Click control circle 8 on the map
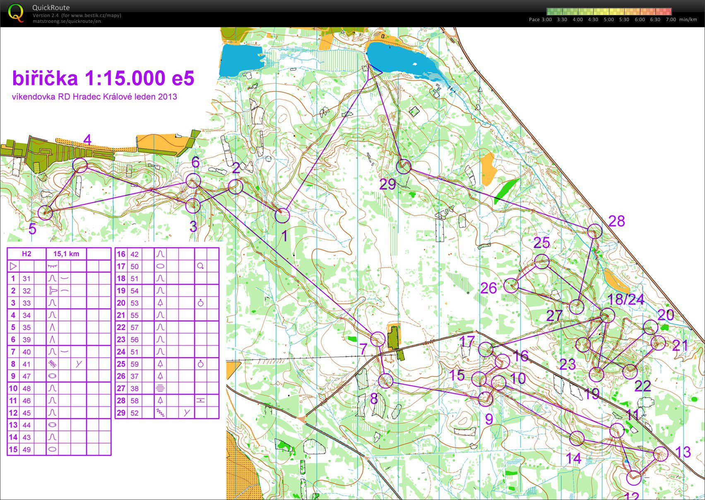The image size is (705, 500). tap(385, 380)
